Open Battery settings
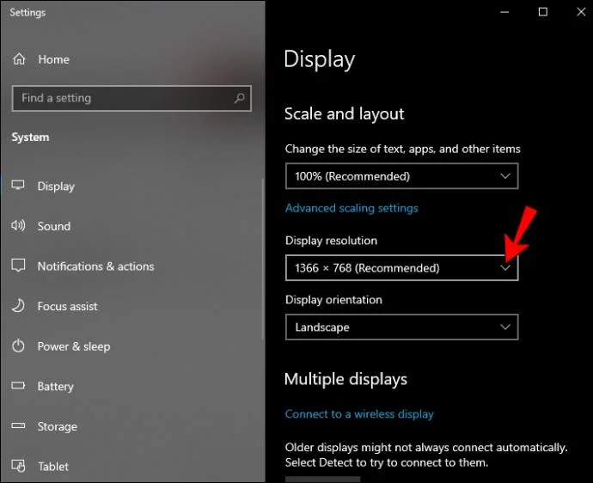This screenshot has width=593, height=483. coord(55,387)
